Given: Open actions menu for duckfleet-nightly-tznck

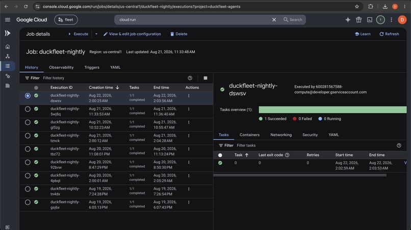Looking at the screenshot, I should click(189, 136).
